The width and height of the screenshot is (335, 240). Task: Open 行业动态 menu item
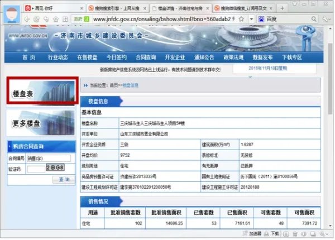point(58,57)
